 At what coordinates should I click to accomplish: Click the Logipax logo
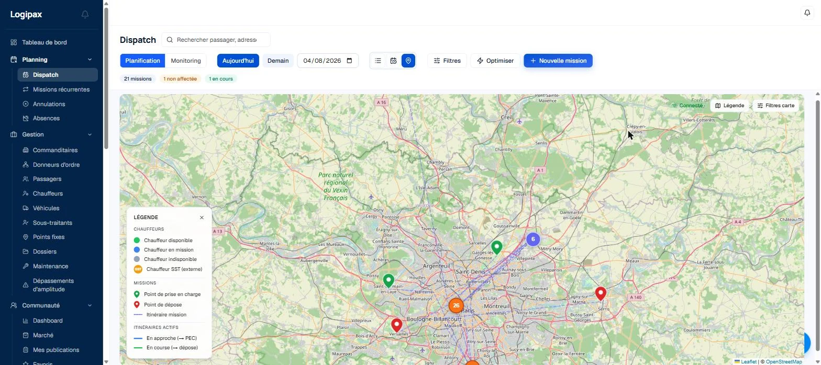(x=26, y=15)
